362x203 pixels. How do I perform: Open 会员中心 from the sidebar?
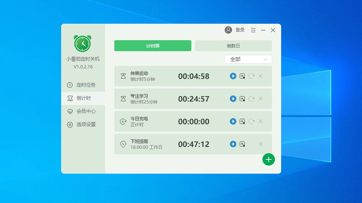click(x=83, y=111)
